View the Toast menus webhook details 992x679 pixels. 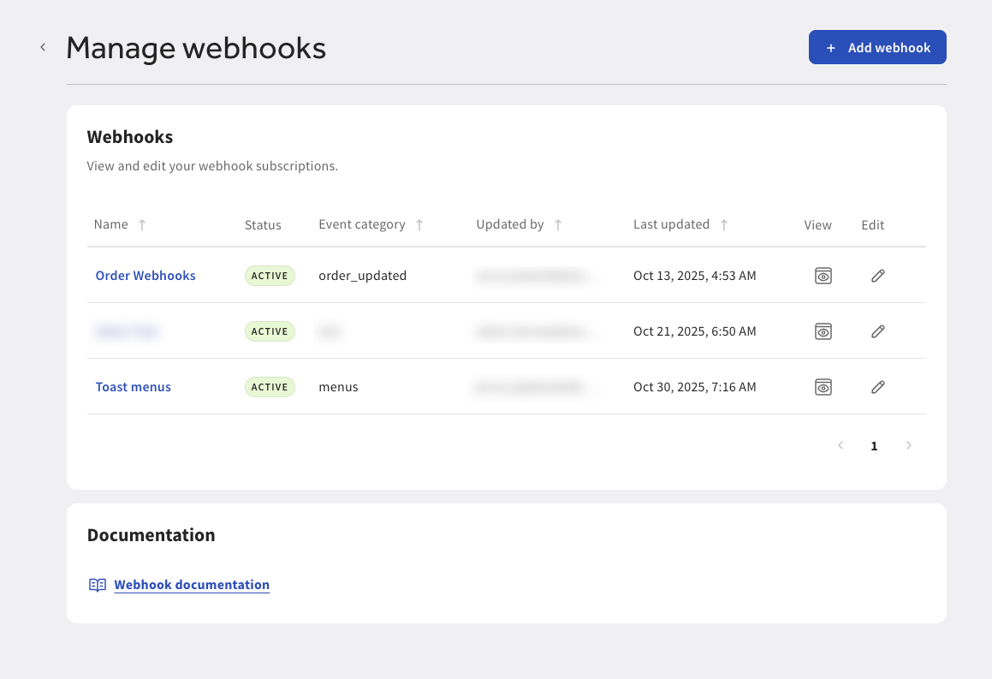click(823, 386)
